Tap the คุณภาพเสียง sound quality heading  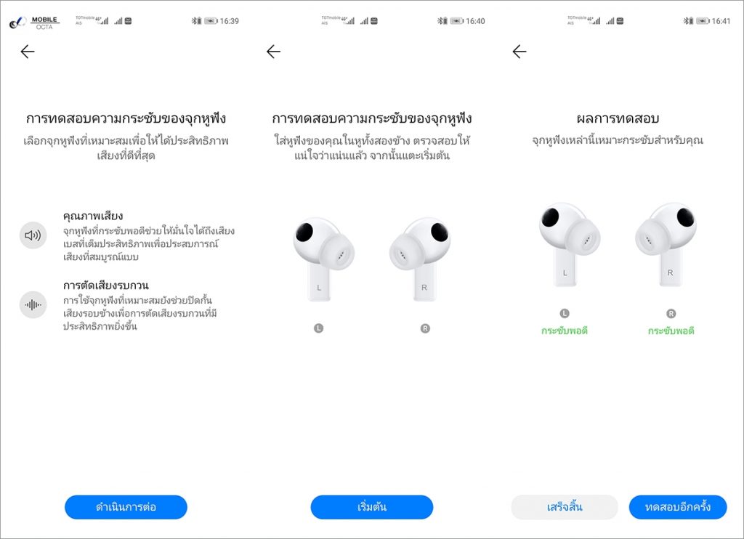coord(93,216)
